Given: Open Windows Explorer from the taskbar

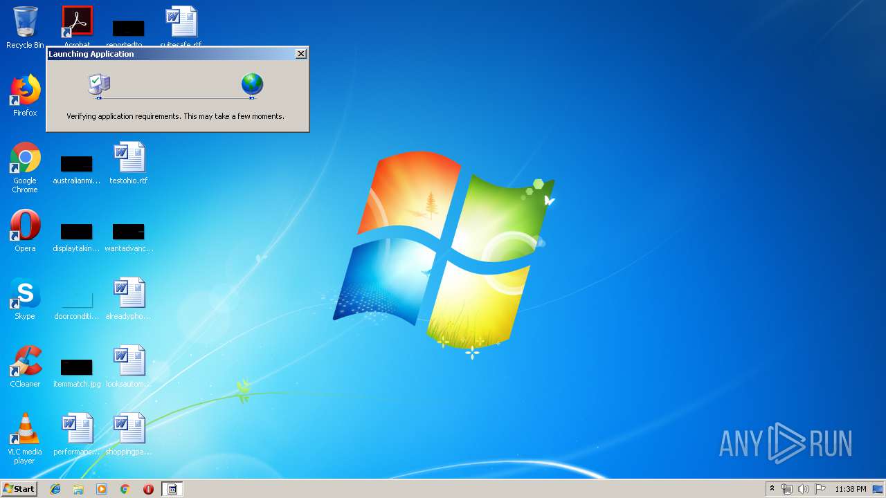Looking at the screenshot, I should (x=78, y=489).
